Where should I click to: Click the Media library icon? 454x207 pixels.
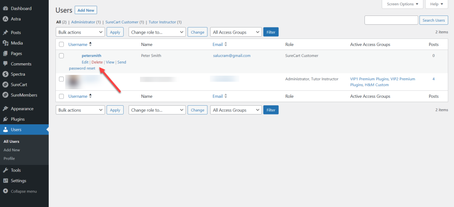point(5,43)
